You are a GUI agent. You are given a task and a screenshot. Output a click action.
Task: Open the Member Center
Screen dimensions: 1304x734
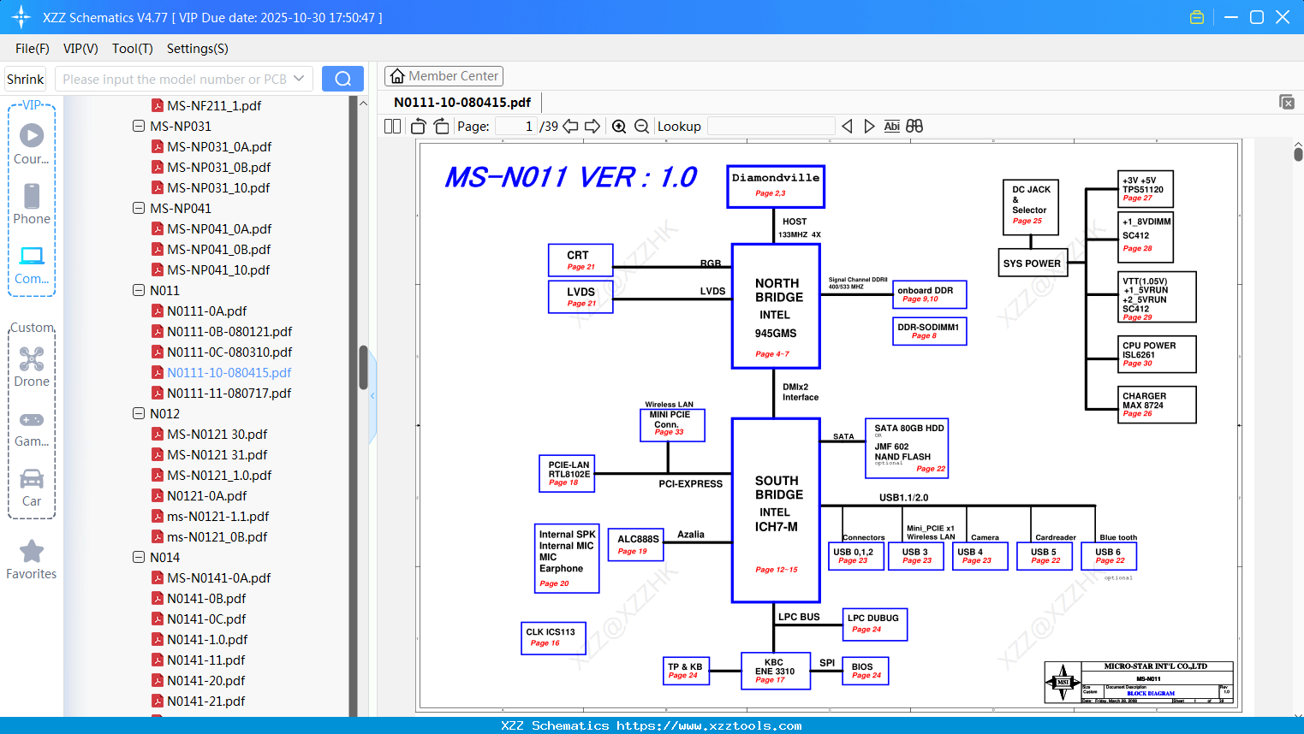444,76
